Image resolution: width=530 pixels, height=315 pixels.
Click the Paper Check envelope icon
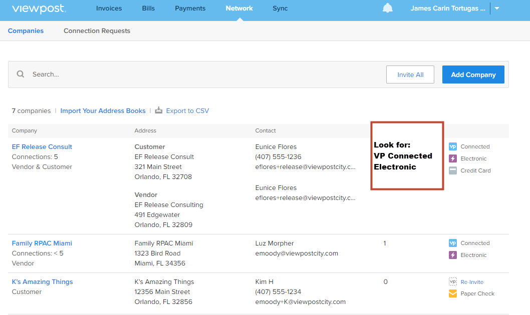[x=452, y=293]
